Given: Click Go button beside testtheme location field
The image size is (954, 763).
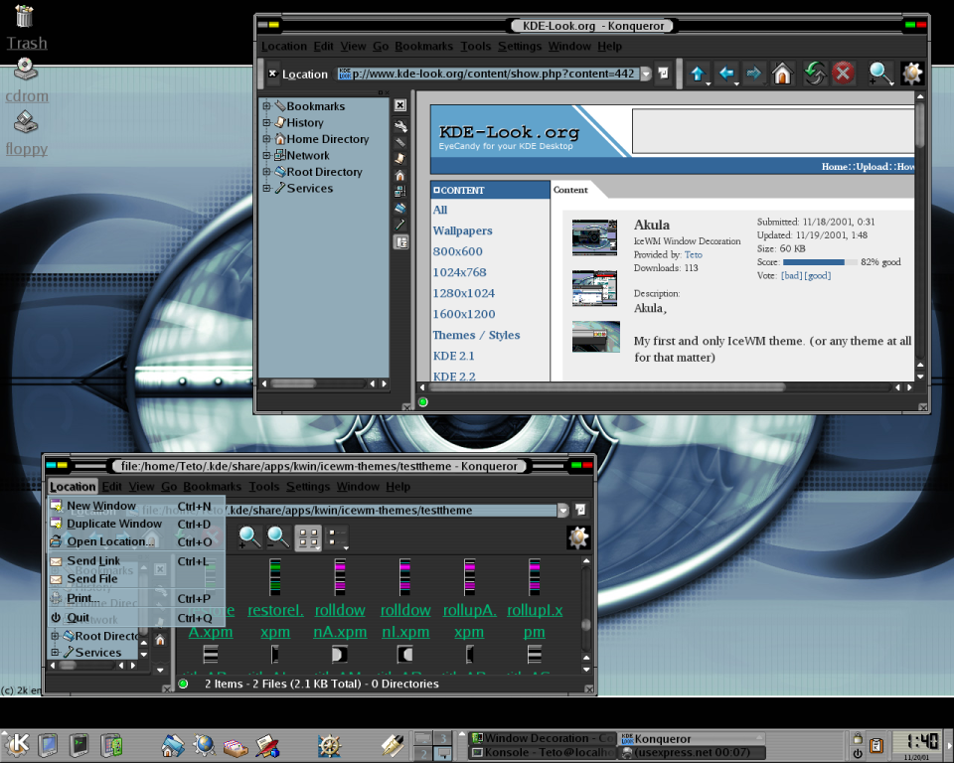Looking at the screenshot, I should click(580, 510).
